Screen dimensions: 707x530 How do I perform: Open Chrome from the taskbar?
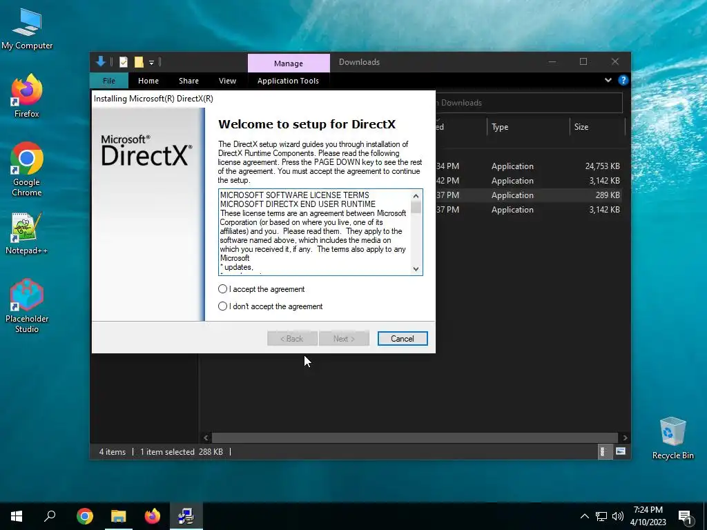(x=85, y=516)
